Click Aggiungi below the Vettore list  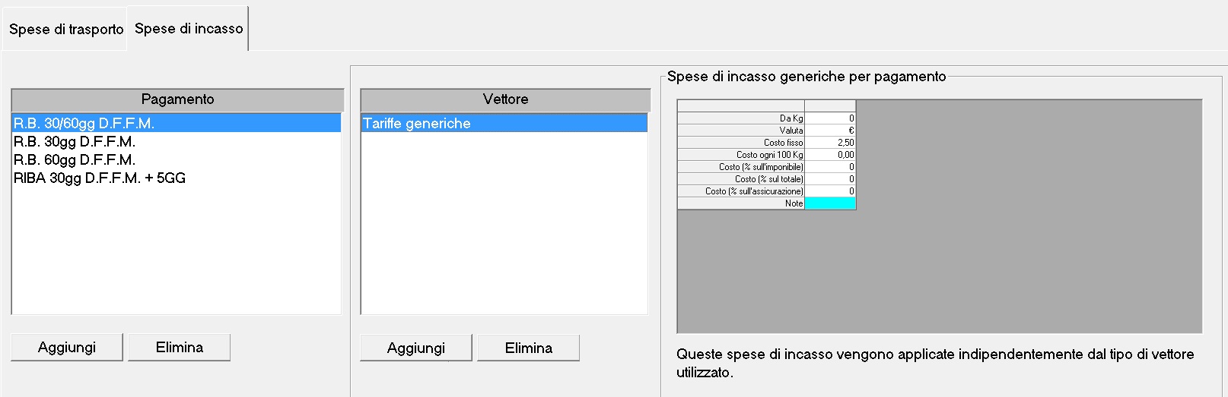coord(415,348)
